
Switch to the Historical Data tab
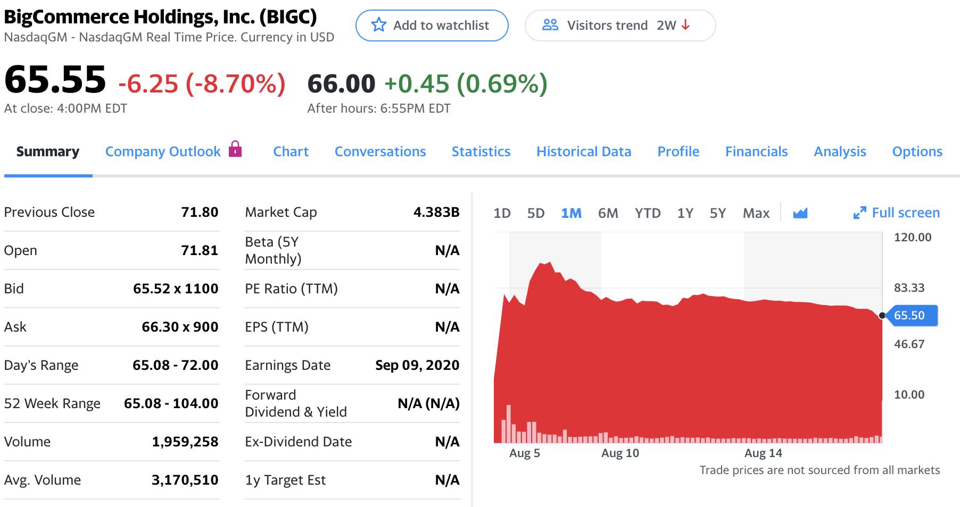point(584,151)
